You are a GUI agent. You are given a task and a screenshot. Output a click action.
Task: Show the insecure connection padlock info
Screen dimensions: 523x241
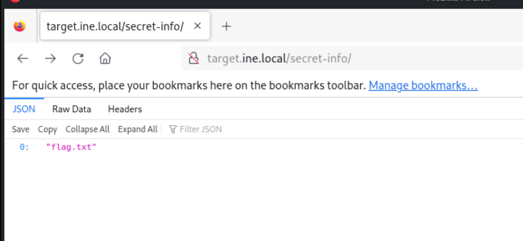click(x=194, y=58)
